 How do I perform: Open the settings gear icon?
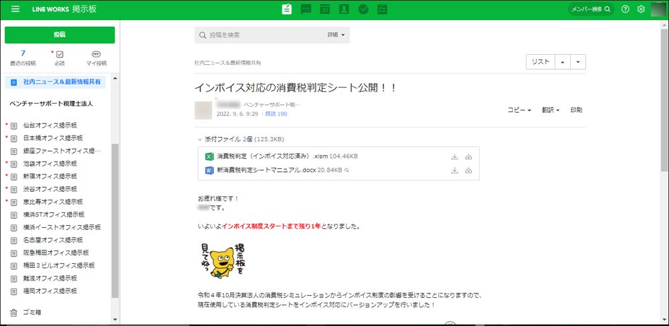click(641, 9)
